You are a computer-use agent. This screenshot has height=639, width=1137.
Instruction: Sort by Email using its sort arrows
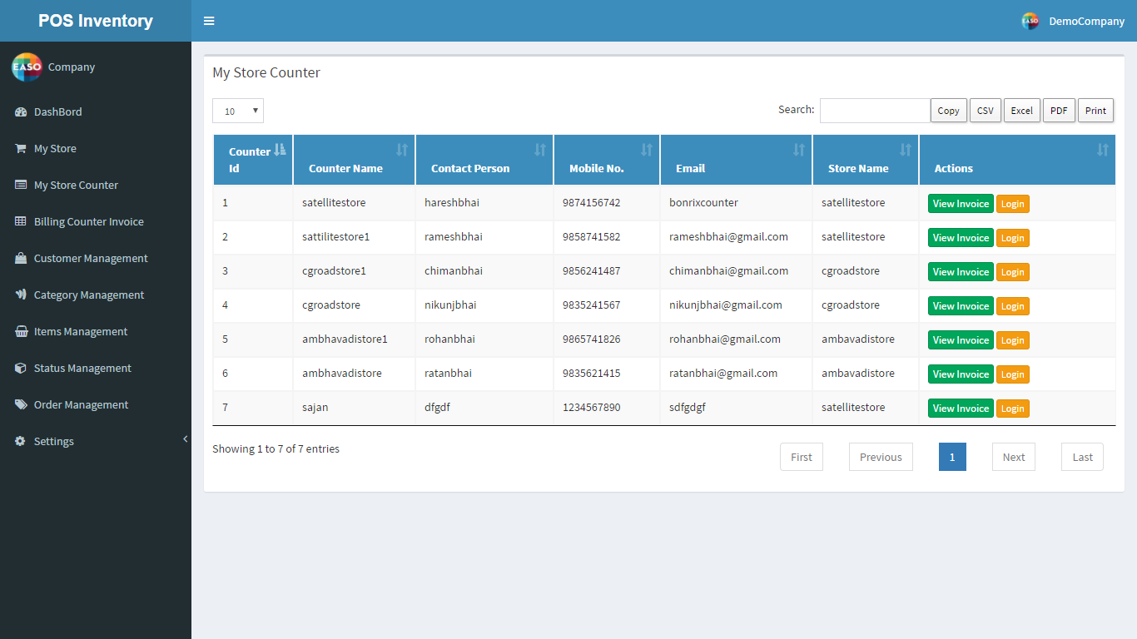(x=799, y=150)
